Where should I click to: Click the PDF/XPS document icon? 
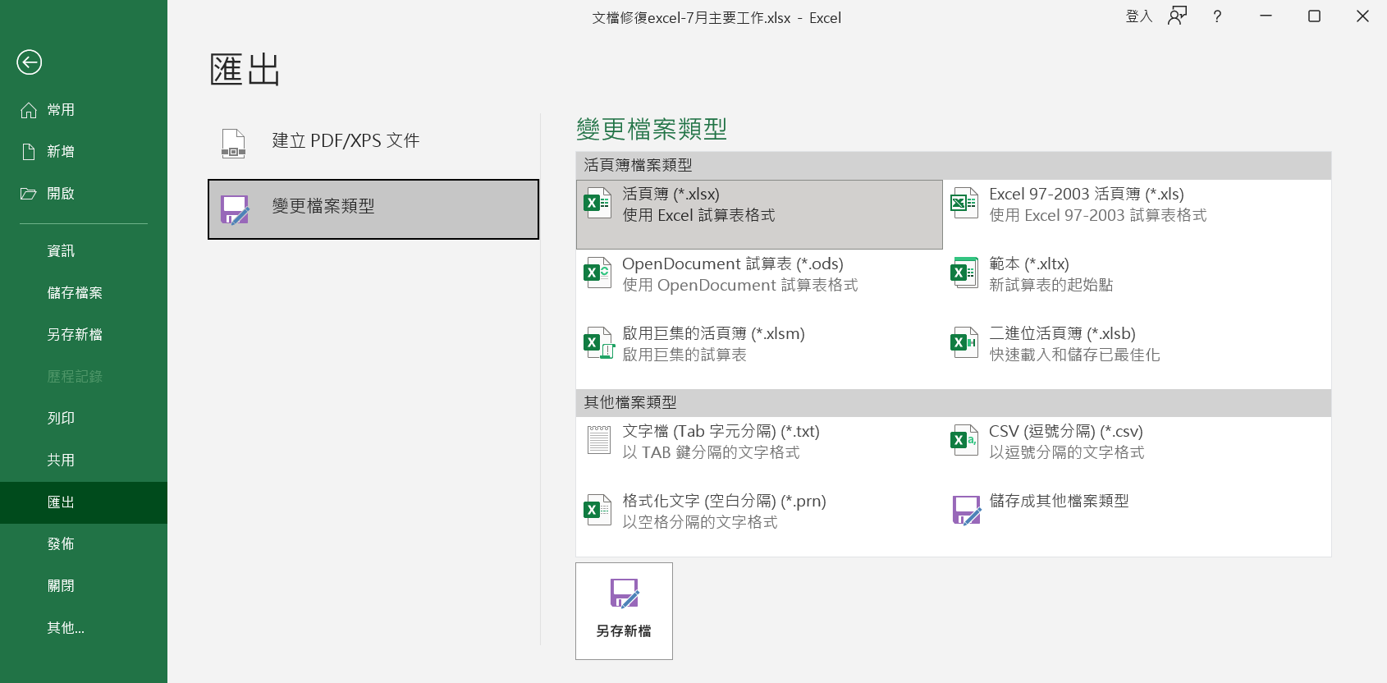[234, 143]
